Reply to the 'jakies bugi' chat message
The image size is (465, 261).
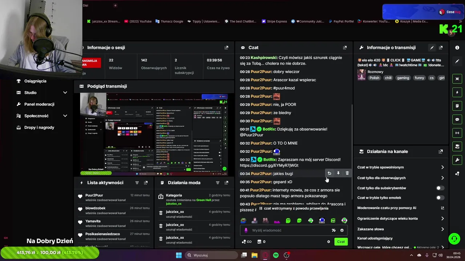point(329,173)
